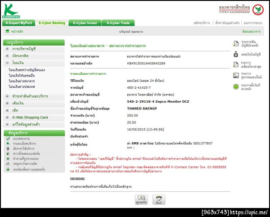The width and height of the screenshot is (270, 217).
Task: Open the ยอดเงินในบัญชี money bag icon
Action: pos(236,54)
